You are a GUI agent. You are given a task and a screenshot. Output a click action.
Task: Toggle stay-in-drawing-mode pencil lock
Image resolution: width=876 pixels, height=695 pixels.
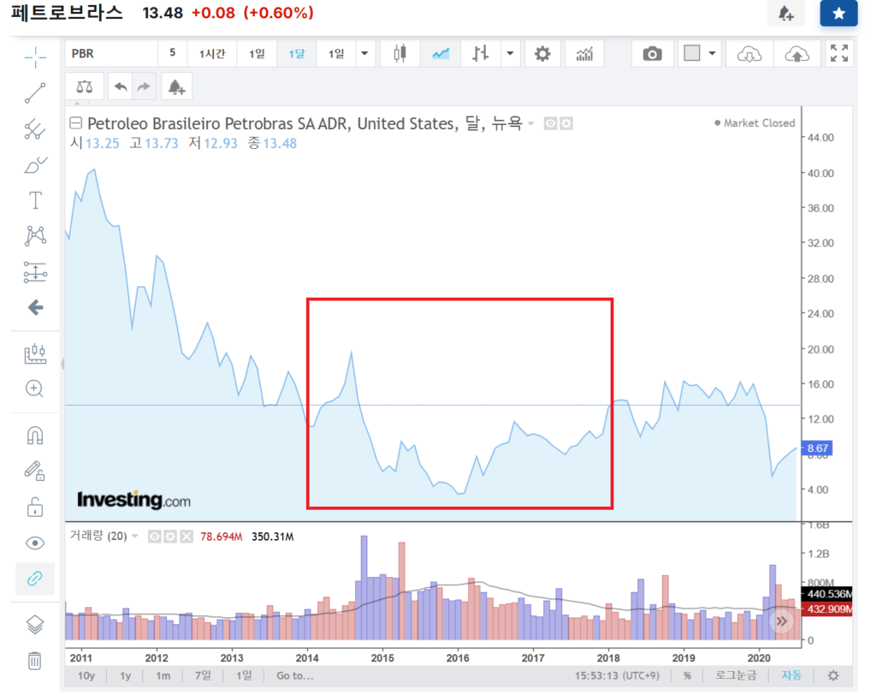[x=34, y=471]
